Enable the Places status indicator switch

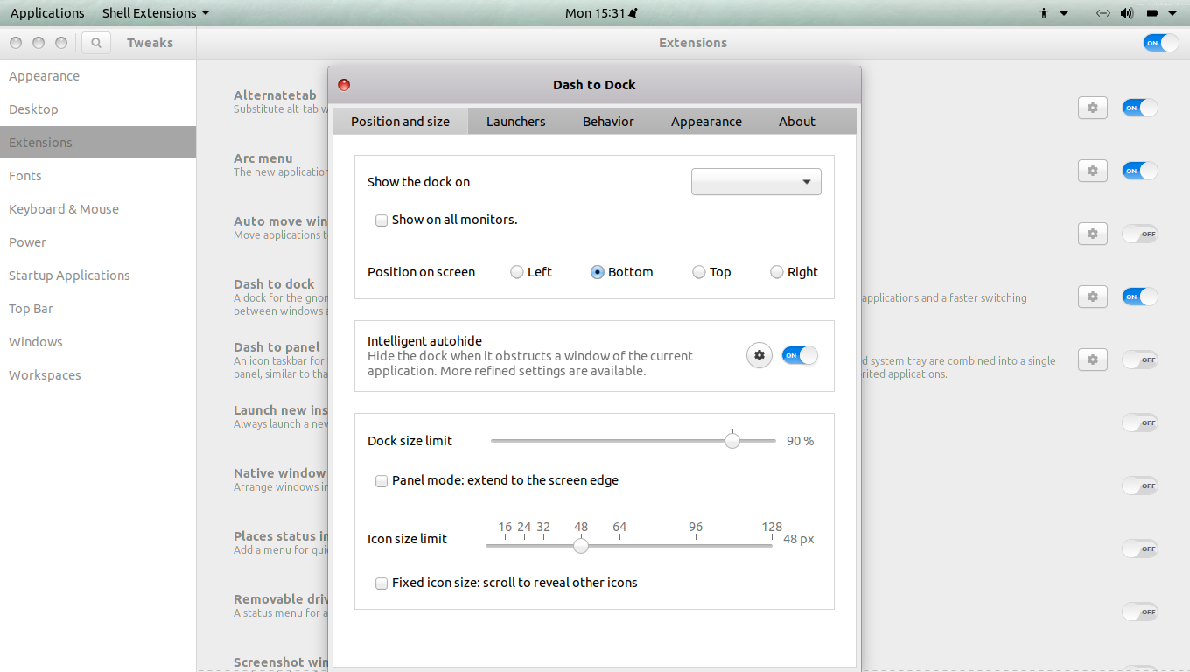tap(1139, 549)
